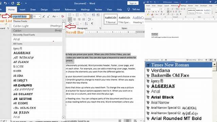Image resolution: width=217 pixels, height=122 pixels.
Task: Click the Clear All Formatting icon
Action: tap(62, 17)
